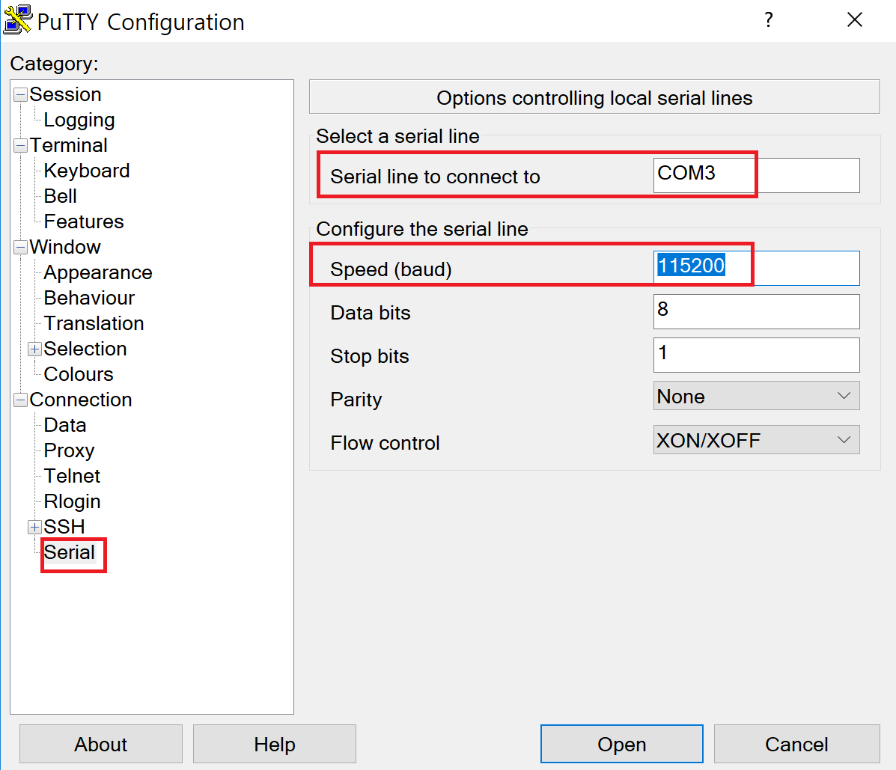Select the Terminal category
The width and height of the screenshot is (896, 770).
click(x=68, y=145)
